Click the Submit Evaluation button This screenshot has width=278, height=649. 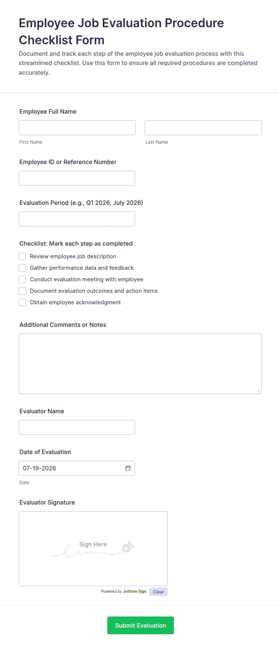[140, 625]
